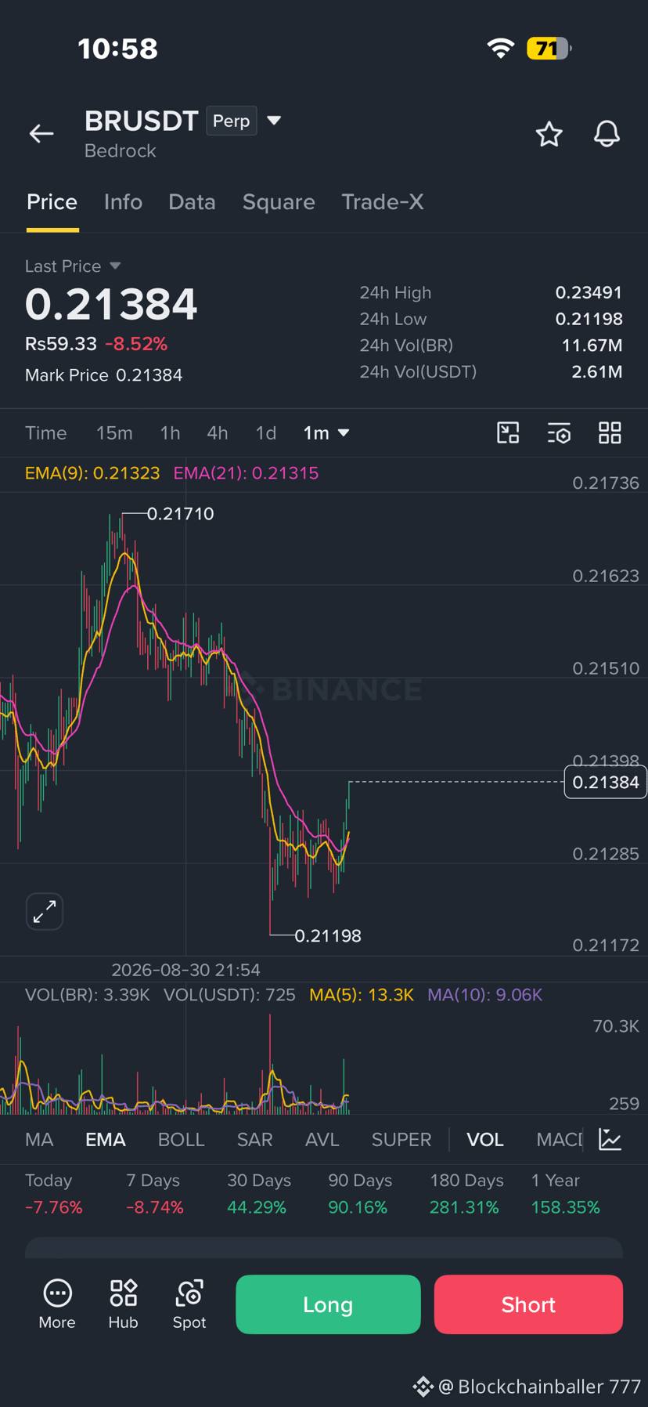This screenshot has height=1407, width=648.
Task: Click the MA(5): 13.3K volume label
Action: click(362, 995)
